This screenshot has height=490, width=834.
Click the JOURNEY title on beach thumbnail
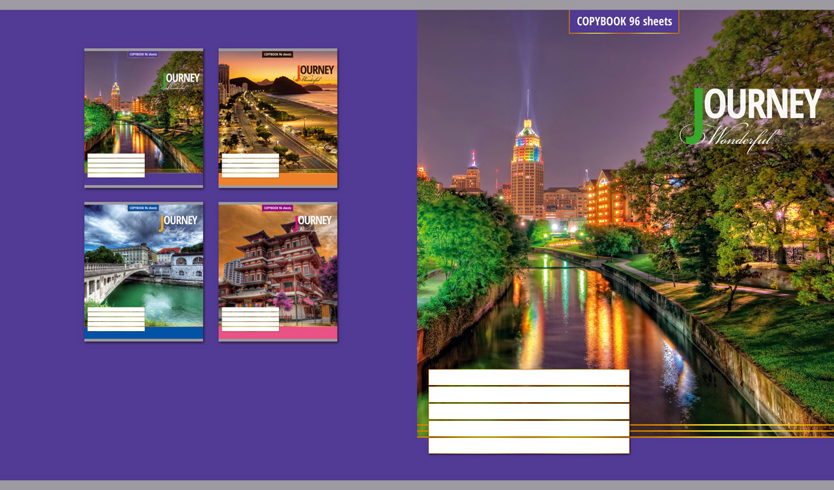point(317,70)
